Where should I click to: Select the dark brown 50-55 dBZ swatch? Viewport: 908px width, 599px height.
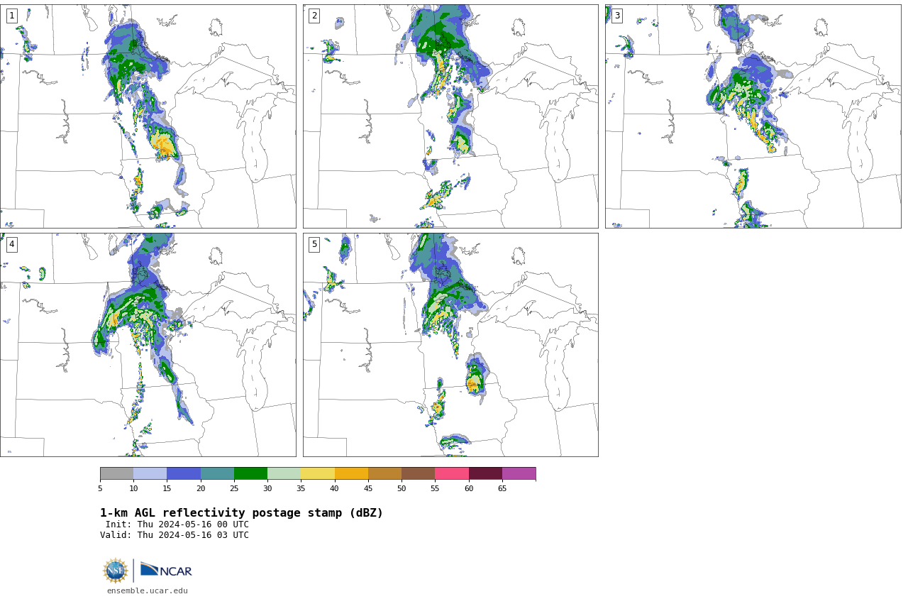point(418,473)
